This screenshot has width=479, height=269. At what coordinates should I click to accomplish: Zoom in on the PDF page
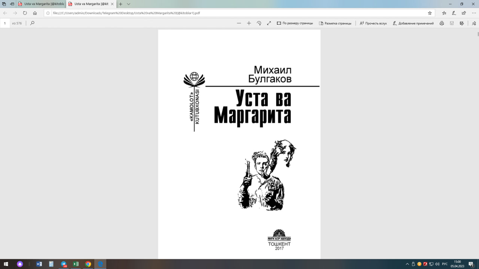pyautogui.click(x=248, y=23)
